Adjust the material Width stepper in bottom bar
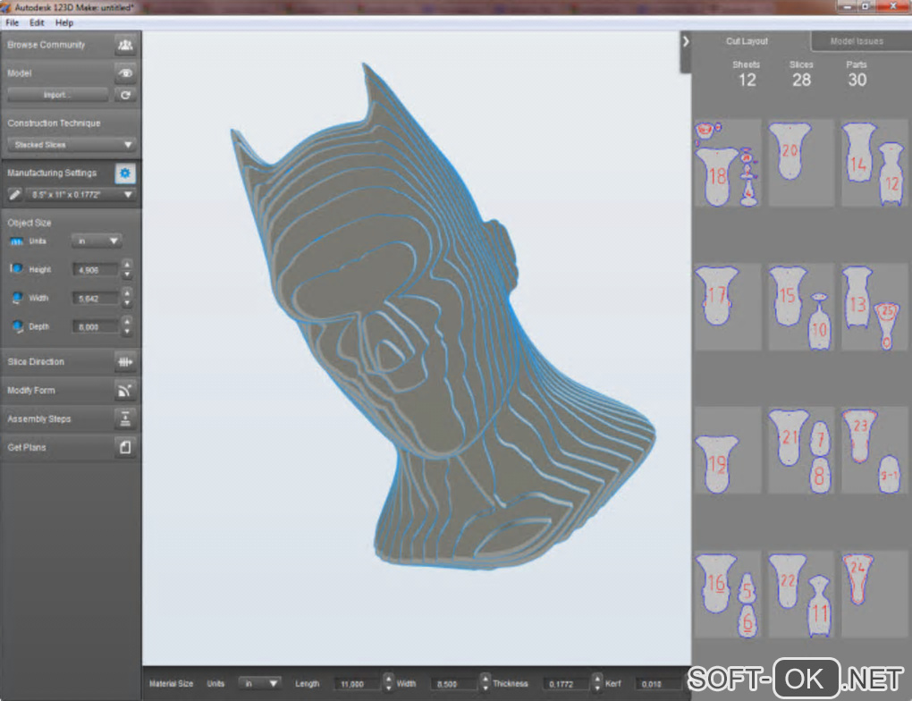Screen dimensions: 912x701 click(486, 682)
